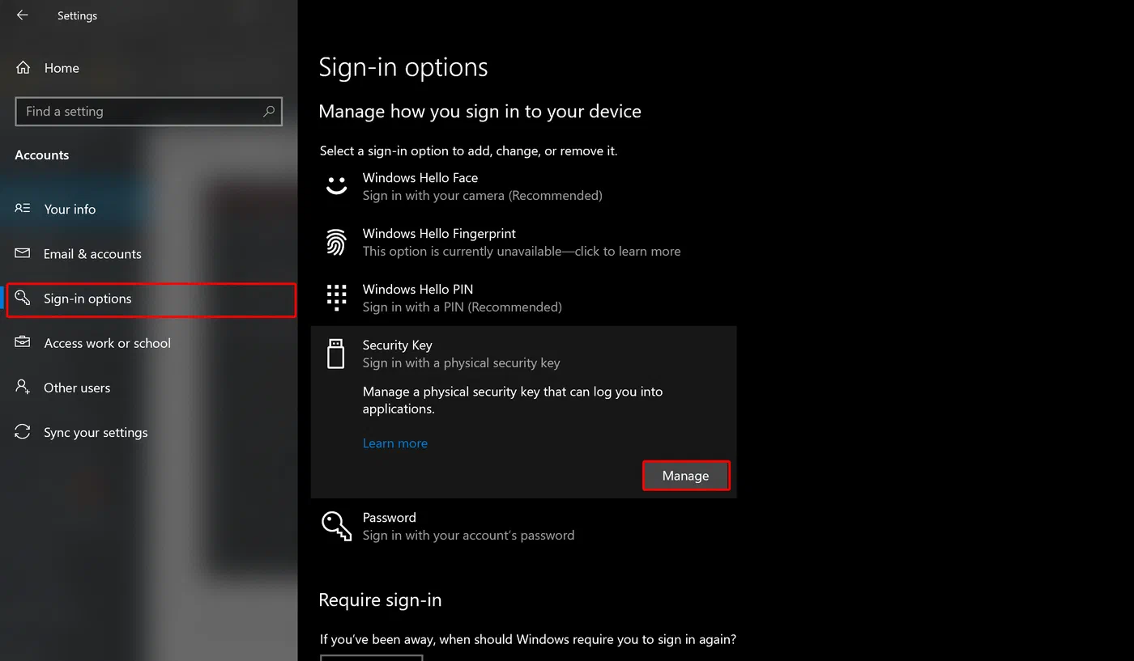Choose the key icon beside Sign-in options
Screen dimensions: 1134x661
point(23,299)
